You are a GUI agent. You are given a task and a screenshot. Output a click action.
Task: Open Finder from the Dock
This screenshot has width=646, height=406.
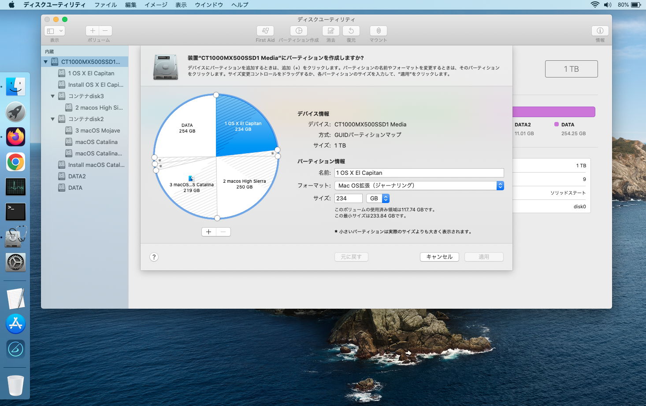15,87
